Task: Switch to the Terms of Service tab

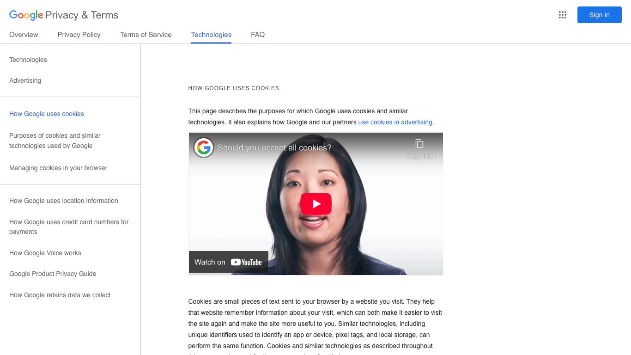Action: 146,35
